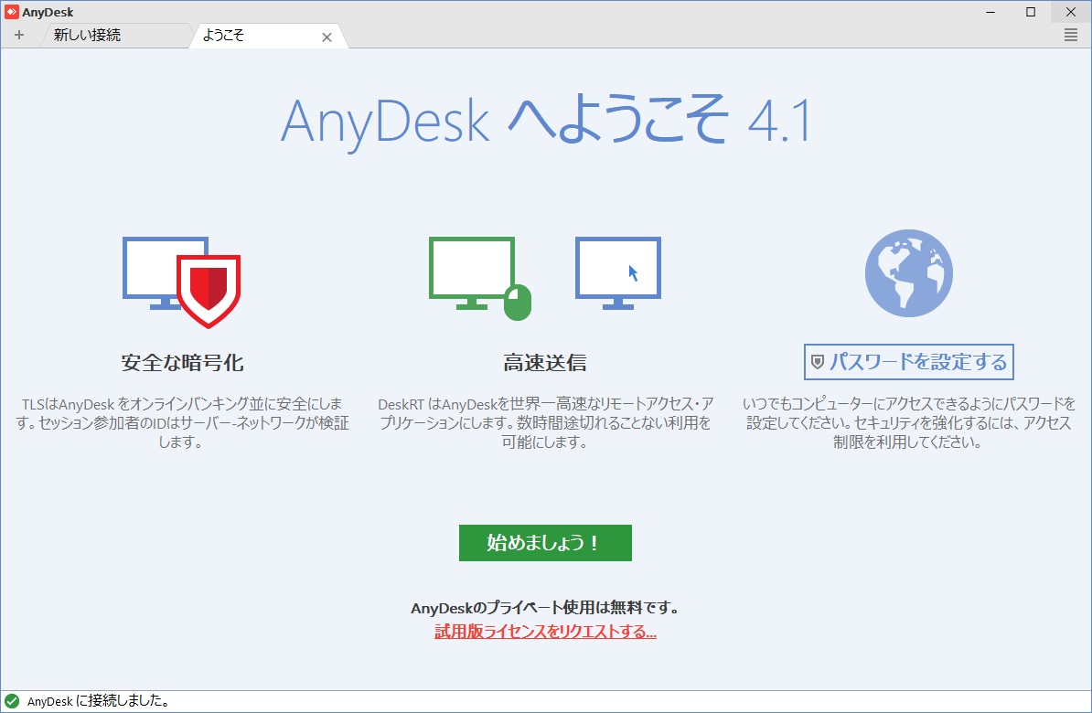Viewport: 1092px width, 713px height.
Task: Click the blue globe icon
Action: [x=908, y=273]
